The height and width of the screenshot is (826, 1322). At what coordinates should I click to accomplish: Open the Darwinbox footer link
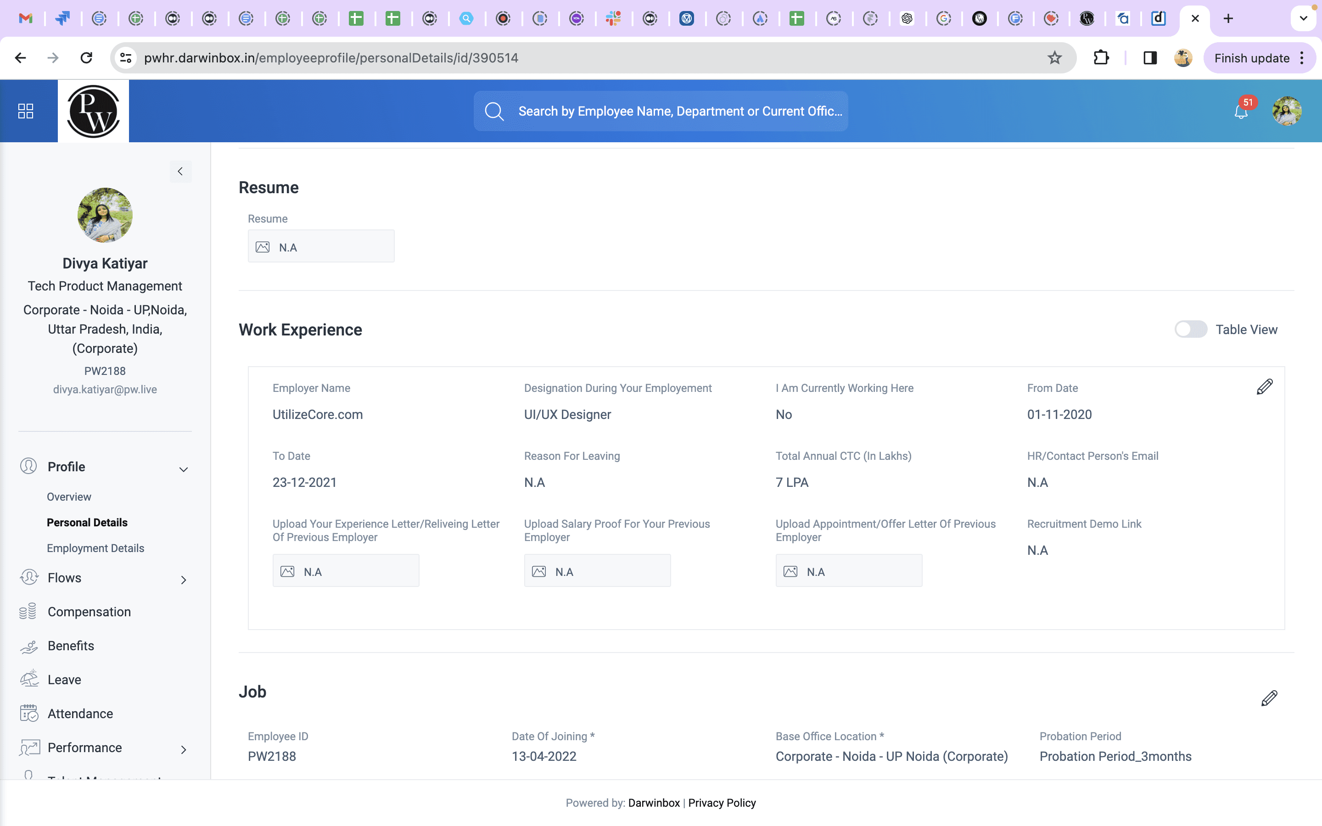click(x=654, y=803)
